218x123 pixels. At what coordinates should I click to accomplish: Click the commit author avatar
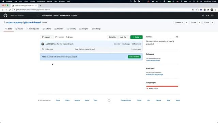43,44
